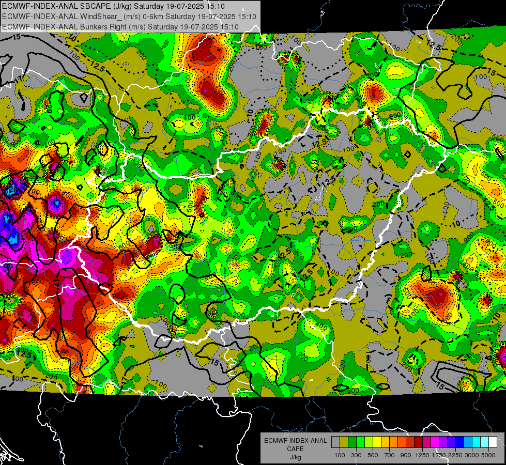Select the dark red legend swatch

[419, 442]
